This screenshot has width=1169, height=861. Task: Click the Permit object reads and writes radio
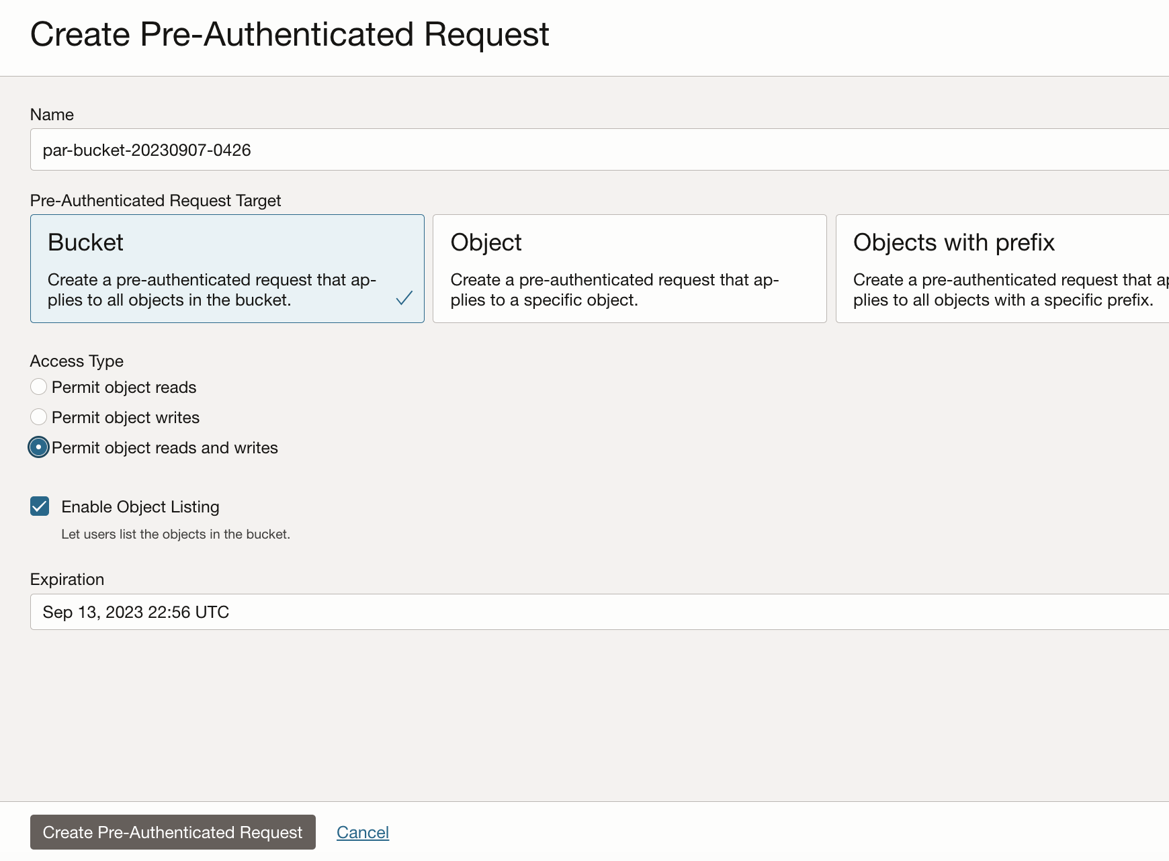(39, 447)
